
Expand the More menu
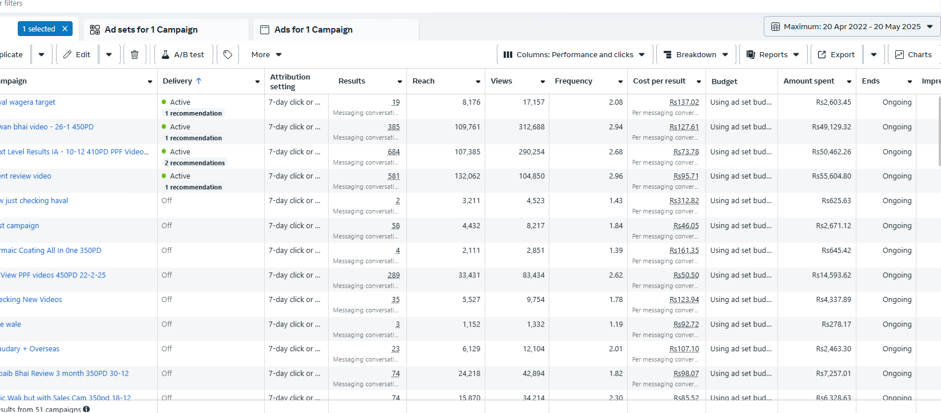point(266,55)
